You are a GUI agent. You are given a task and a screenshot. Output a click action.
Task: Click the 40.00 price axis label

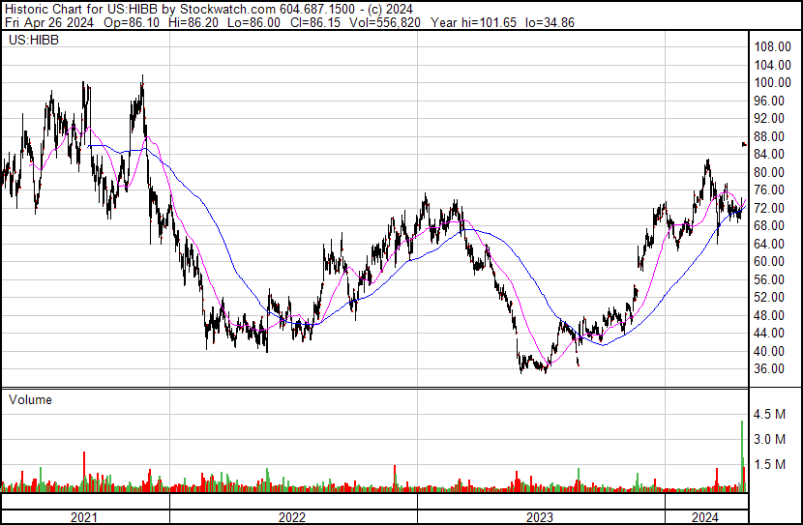769,351
